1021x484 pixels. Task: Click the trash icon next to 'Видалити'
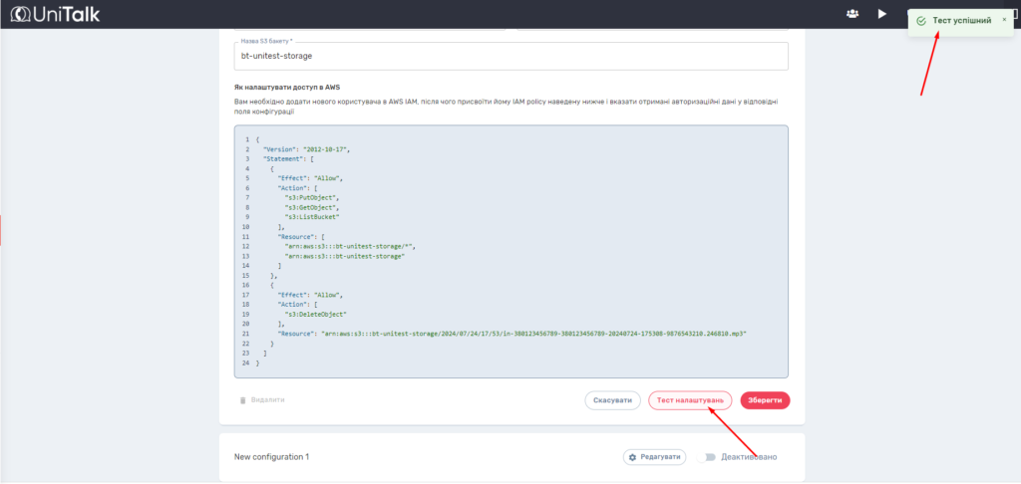242,400
